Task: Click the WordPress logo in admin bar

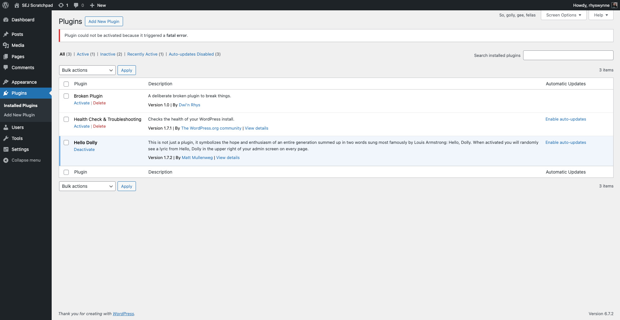Action: coord(5,5)
